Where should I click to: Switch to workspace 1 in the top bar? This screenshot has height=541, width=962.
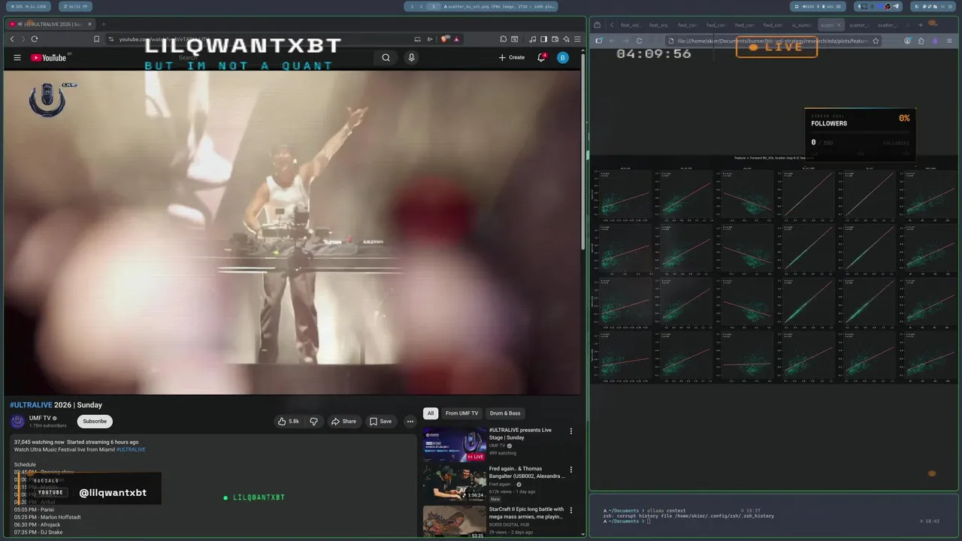(412, 7)
